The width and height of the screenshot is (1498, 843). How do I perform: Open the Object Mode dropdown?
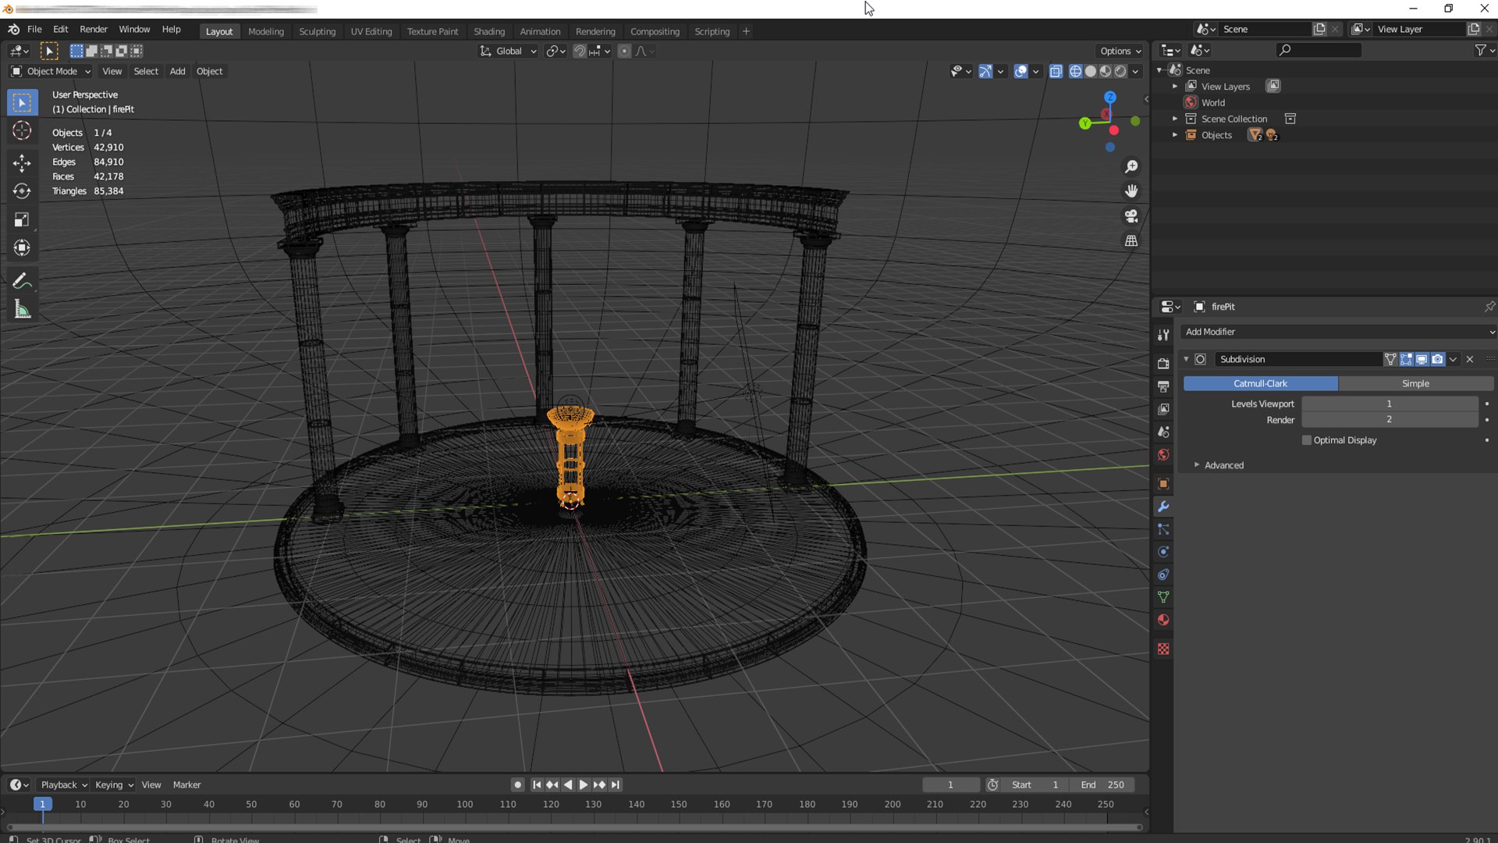pos(51,71)
